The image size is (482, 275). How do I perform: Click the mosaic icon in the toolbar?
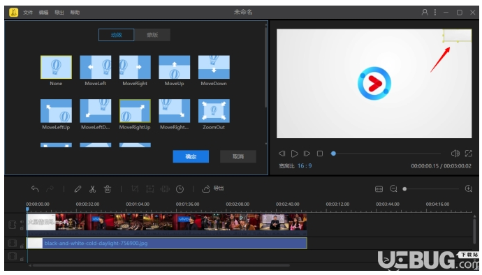165,188
